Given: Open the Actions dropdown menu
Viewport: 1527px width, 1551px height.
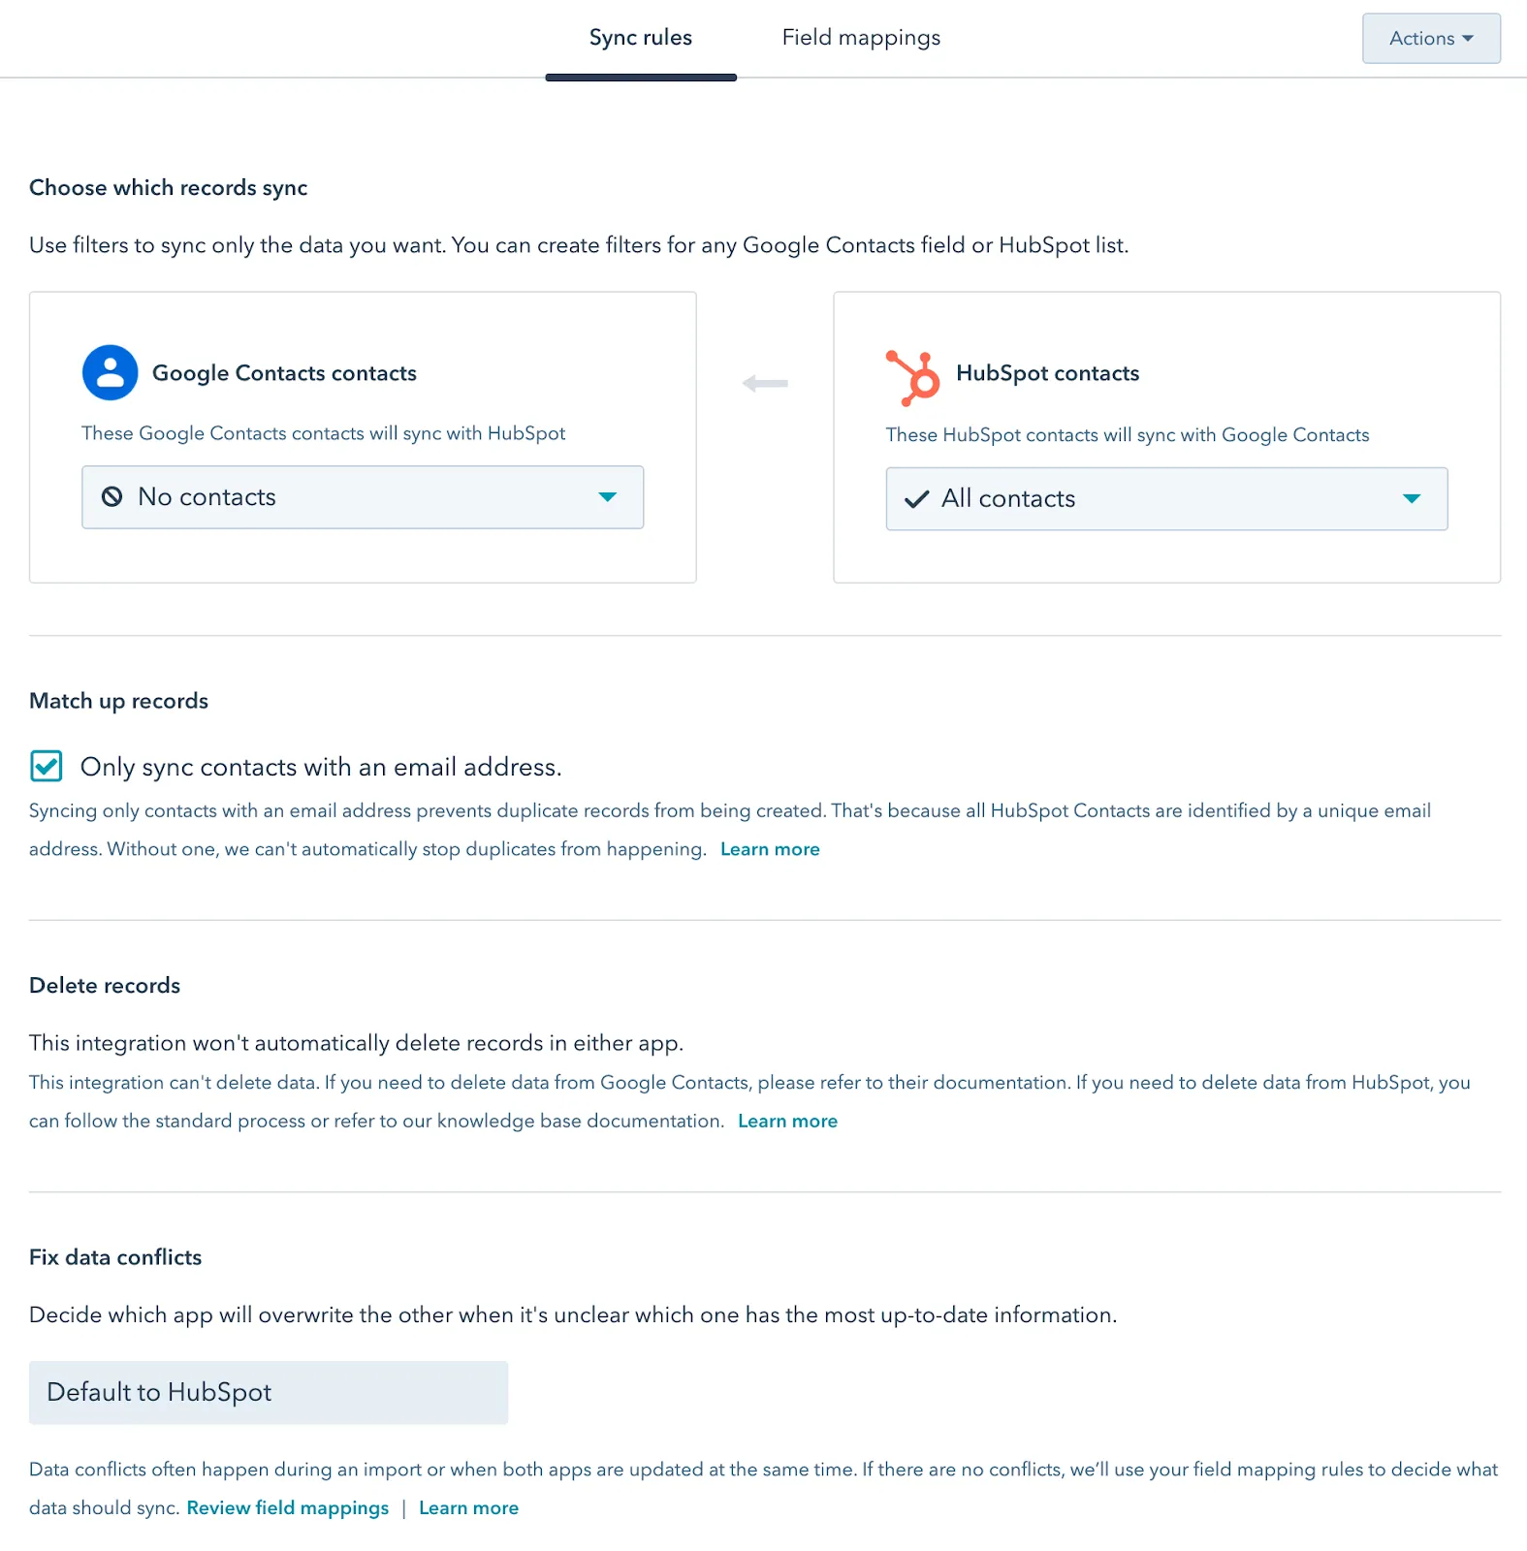Looking at the screenshot, I should 1430,39.
